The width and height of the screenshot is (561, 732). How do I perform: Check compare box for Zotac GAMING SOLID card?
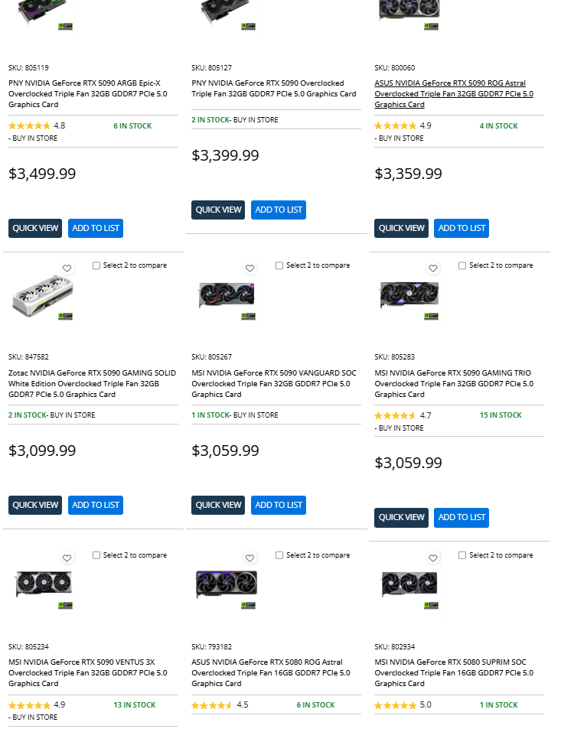coord(96,265)
